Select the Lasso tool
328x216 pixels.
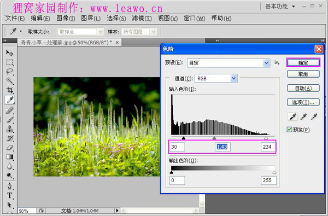click(9, 72)
